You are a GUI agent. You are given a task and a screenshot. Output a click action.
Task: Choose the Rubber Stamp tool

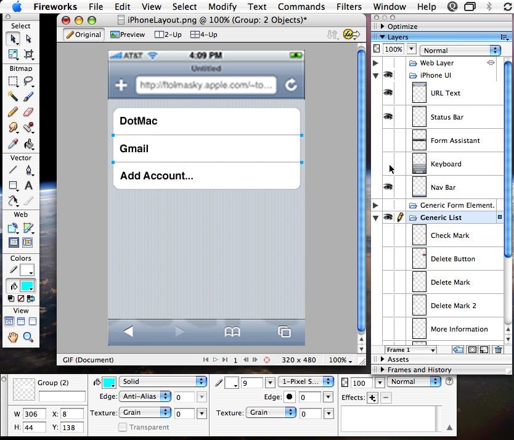coord(28,127)
